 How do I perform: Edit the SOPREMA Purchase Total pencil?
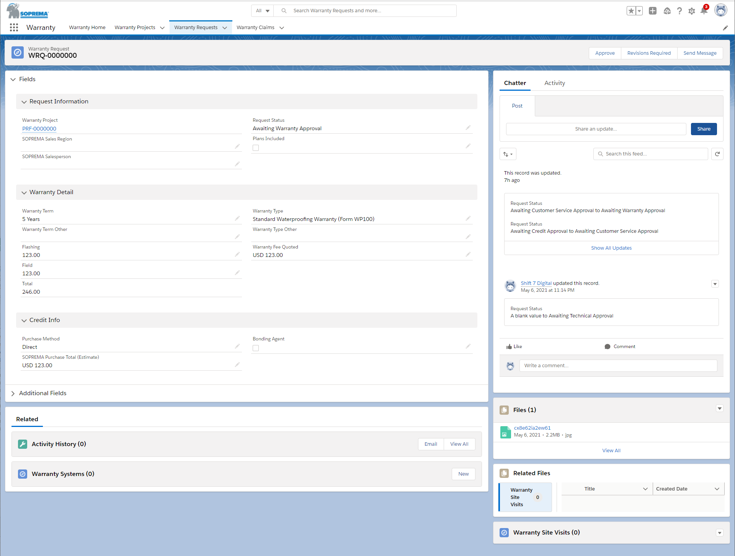(x=237, y=365)
